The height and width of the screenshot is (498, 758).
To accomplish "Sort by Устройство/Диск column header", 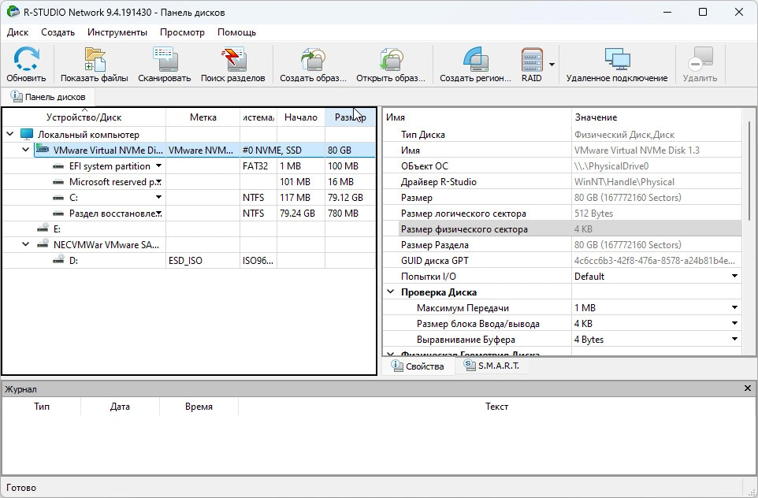I will tap(84, 117).
